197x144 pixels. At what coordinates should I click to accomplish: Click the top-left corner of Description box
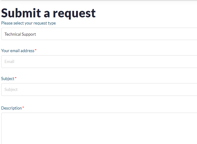tap(2, 114)
